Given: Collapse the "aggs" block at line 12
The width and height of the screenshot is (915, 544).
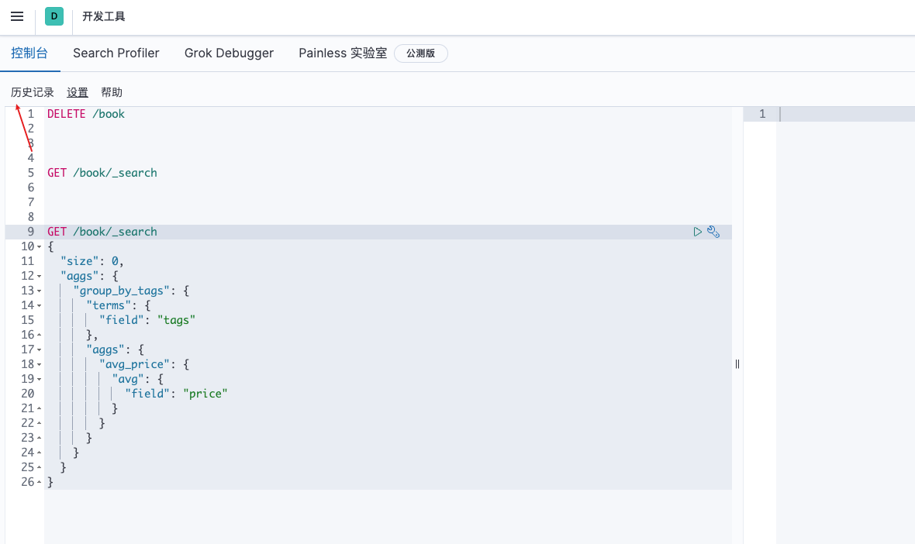Looking at the screenshot, I should (40, 277).
